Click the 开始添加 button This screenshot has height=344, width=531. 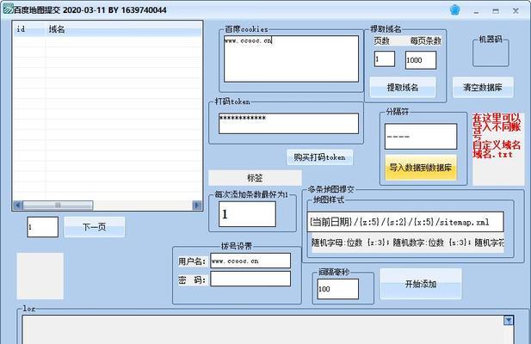tap(421, 284)
